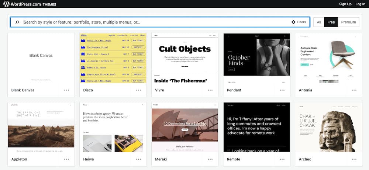Click the Blank Canvas theme name below its card
This screenshot has width=369, height=170.
click(x=23, y=90)
